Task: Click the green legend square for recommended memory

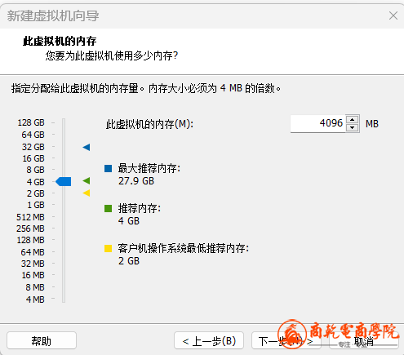Action: [108, 209]
